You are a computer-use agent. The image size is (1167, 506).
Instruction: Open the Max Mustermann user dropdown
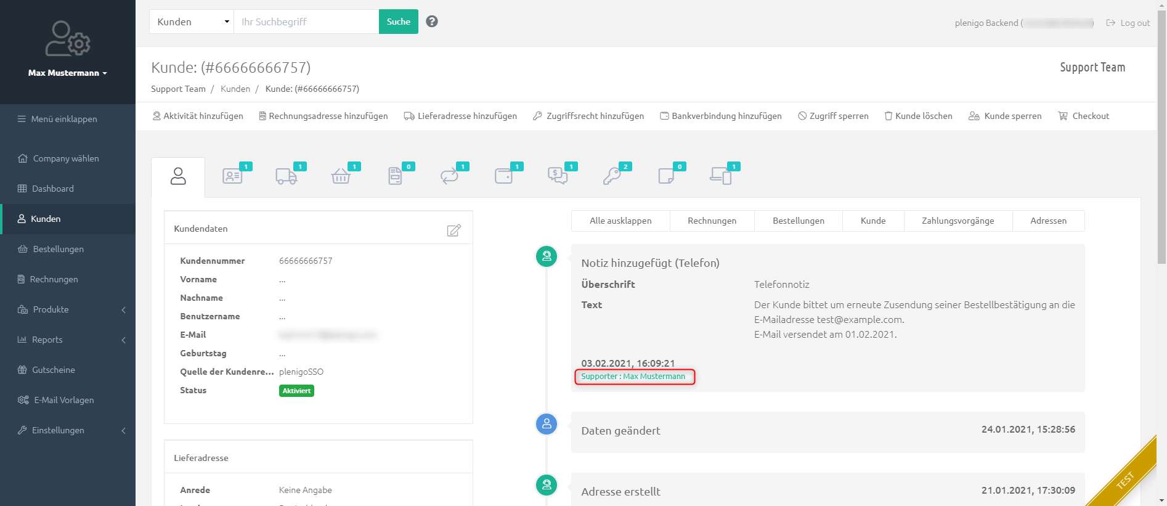coord(68,73)
